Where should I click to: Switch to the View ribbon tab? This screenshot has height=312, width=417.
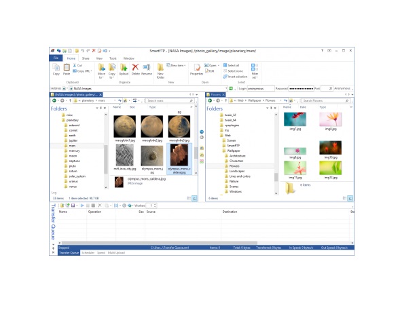pos(99,58)
